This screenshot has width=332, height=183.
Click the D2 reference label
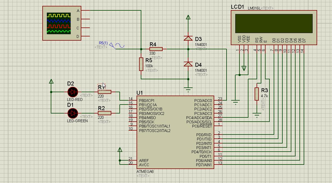click(70, 84)
